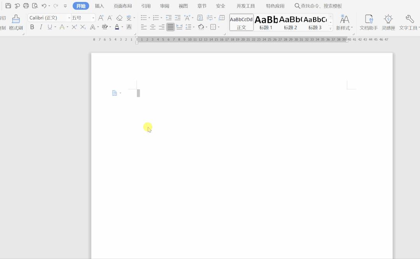Open the 文字工具 menu button
Screen dimensions: 420x259
409,22
